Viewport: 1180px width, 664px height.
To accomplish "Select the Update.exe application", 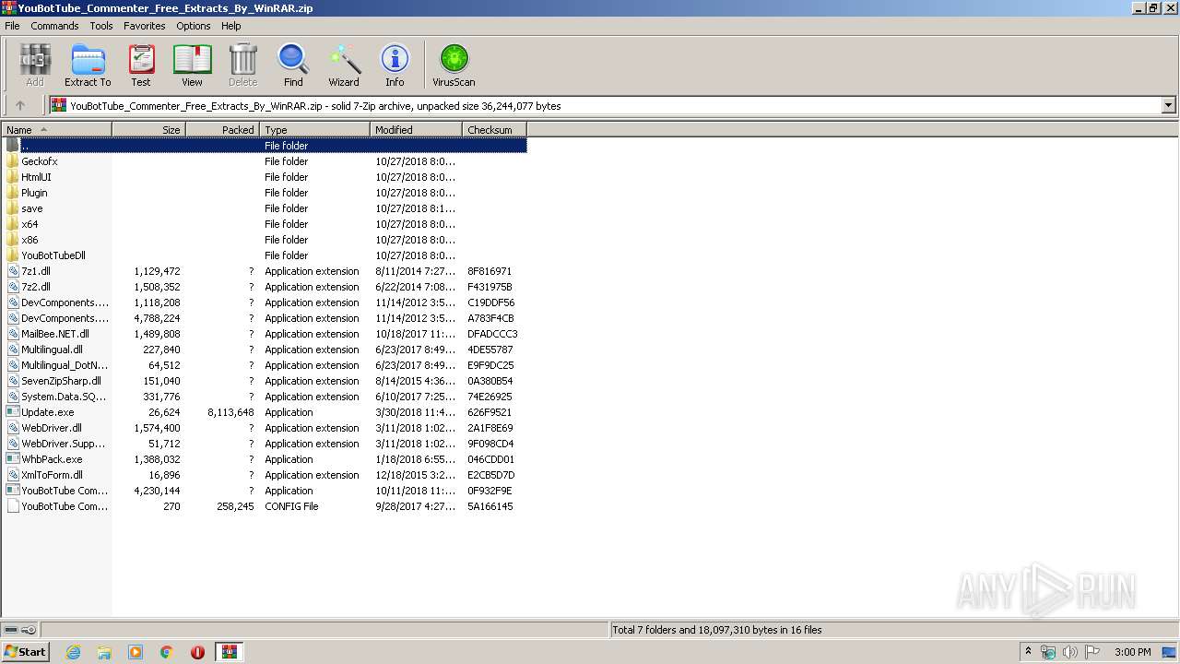I will 265,412.
